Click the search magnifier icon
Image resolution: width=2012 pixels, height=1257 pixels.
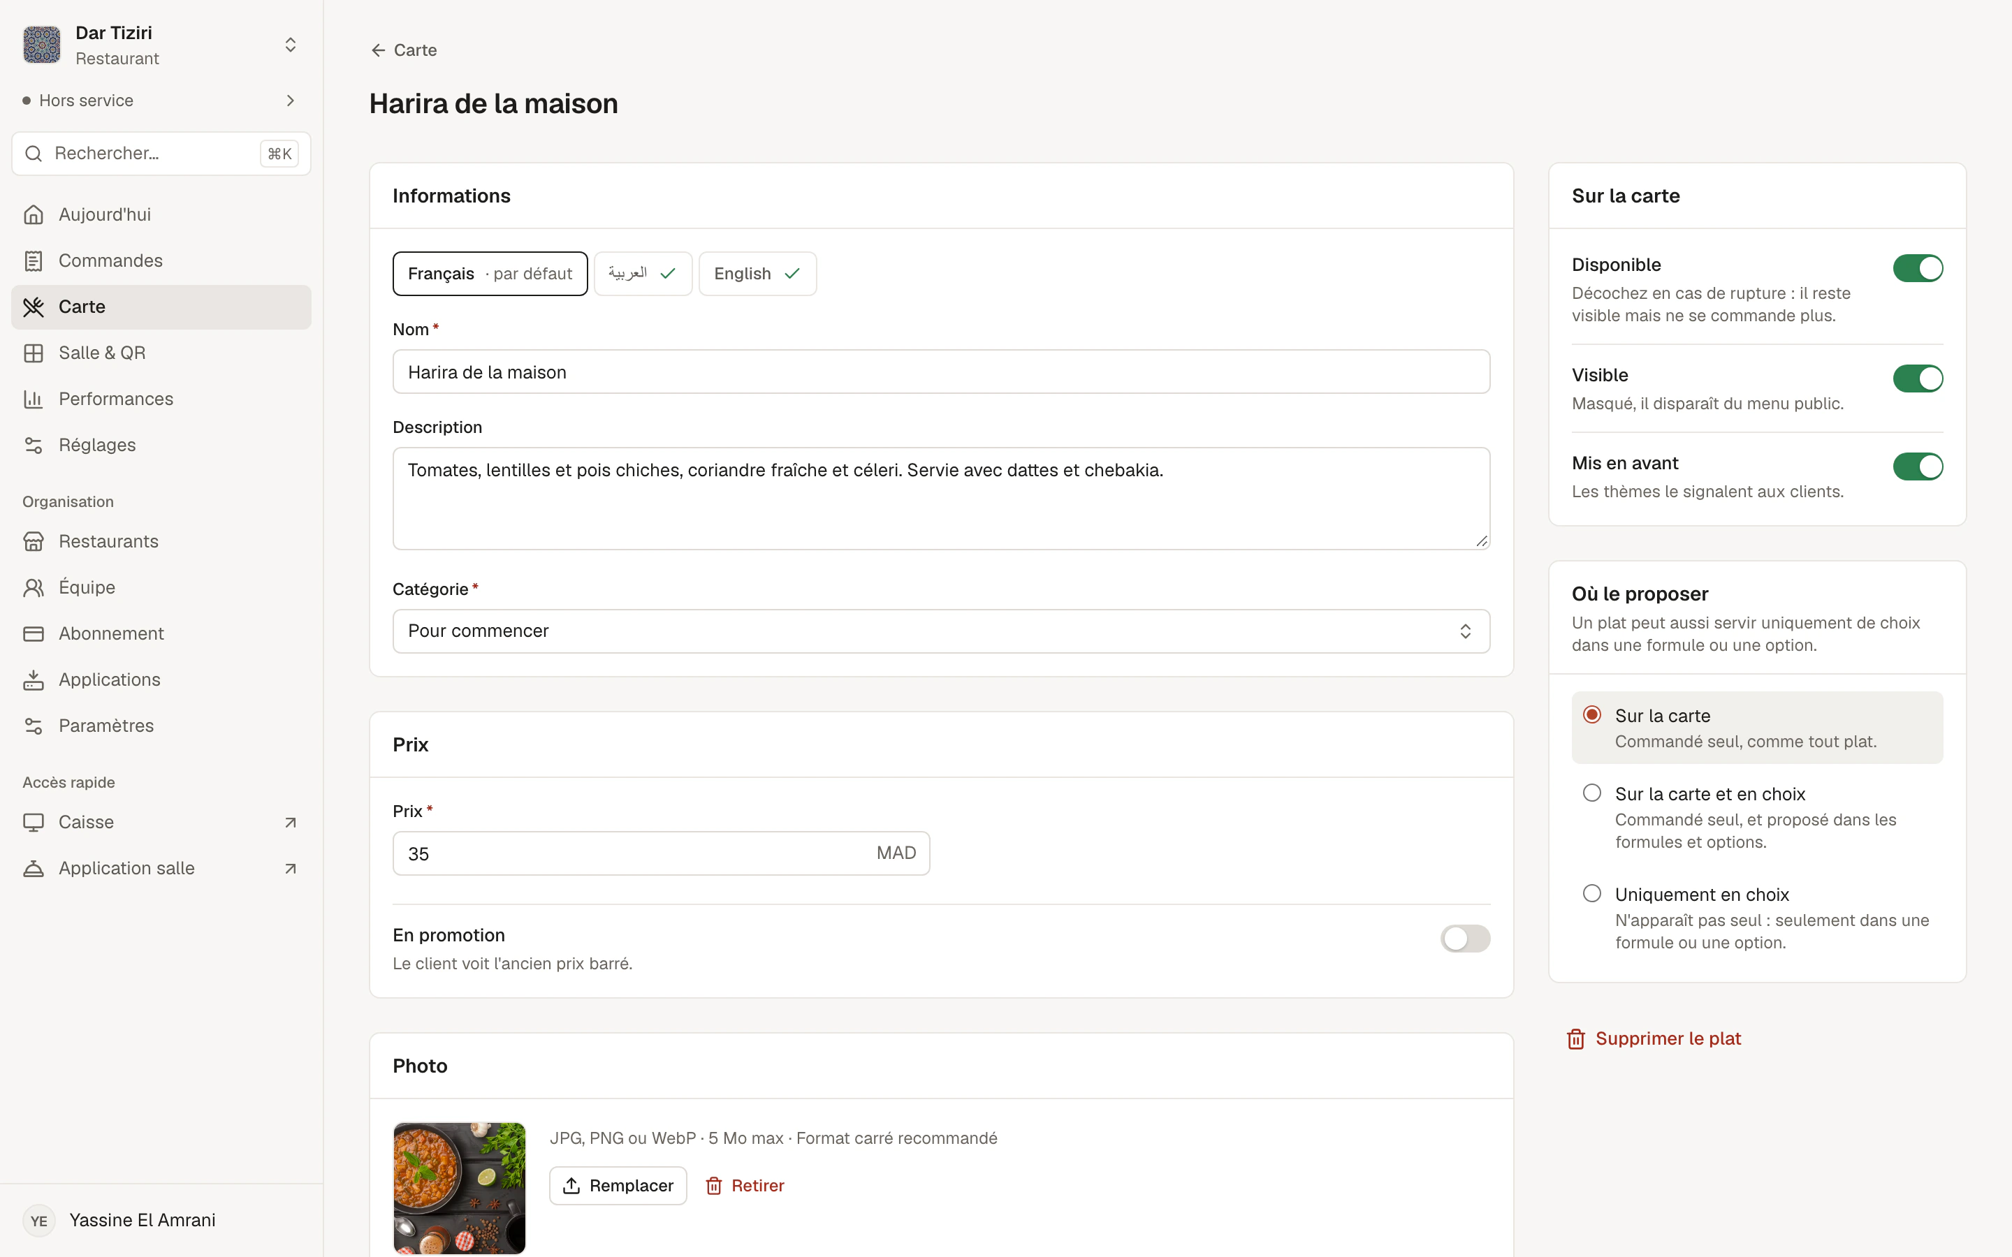34,154
